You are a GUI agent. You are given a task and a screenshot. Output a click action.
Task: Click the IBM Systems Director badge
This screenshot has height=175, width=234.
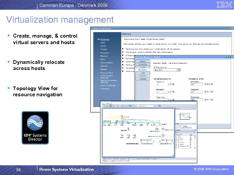tap(35, 128)
